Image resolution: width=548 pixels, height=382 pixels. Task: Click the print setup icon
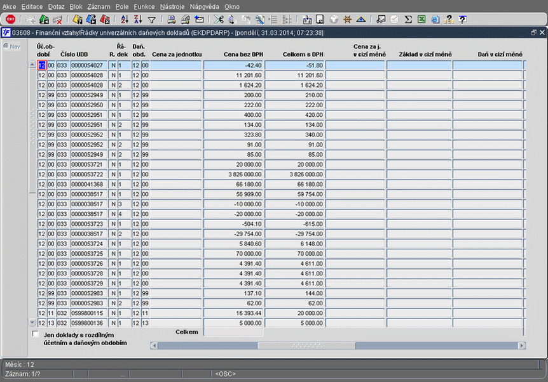click(x=185, y=20)
